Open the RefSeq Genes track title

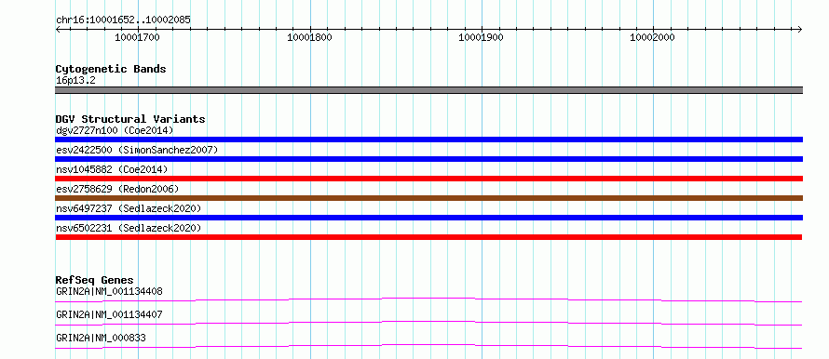tap(95, 280)
